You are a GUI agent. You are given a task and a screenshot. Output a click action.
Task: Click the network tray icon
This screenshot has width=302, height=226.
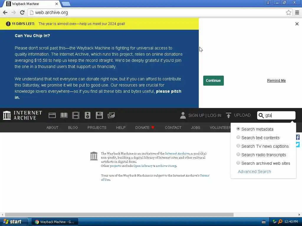[275, 222]
